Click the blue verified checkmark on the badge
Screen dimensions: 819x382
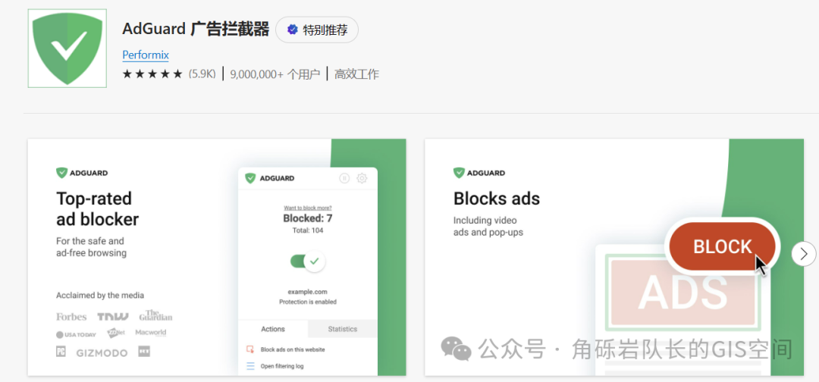pyautogui.click(x=293, y=30)
